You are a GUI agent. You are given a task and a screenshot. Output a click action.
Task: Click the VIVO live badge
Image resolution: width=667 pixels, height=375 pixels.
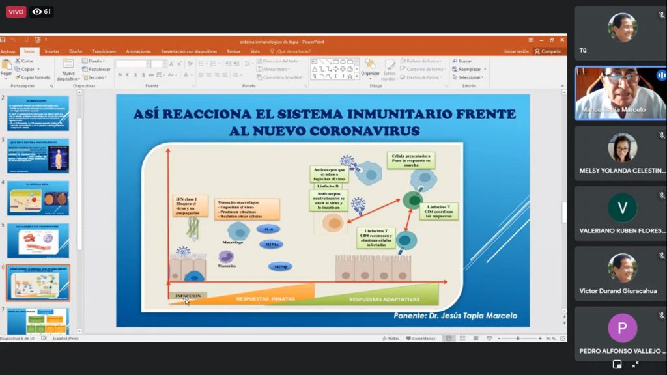[x=16, y=12]
